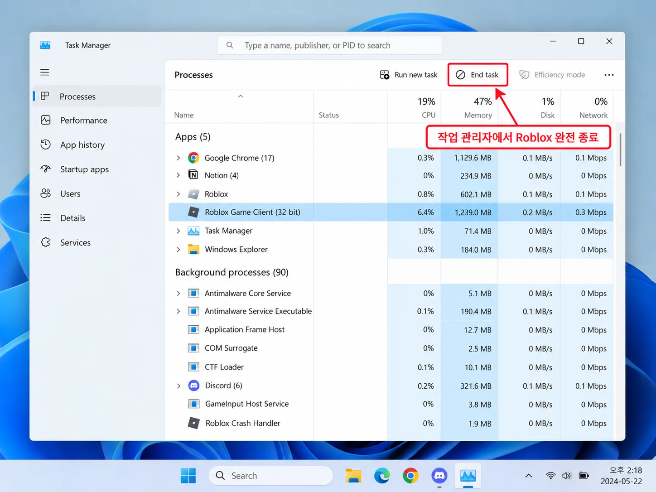Image resolution: width=656 pixels, height=492 pixels.
Task: Open the Windows Start menu
Action: point(188,476)
